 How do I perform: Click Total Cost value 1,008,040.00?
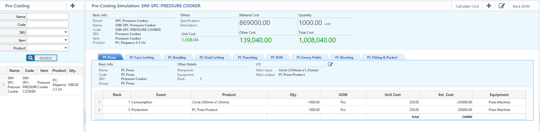pos(317,40)
